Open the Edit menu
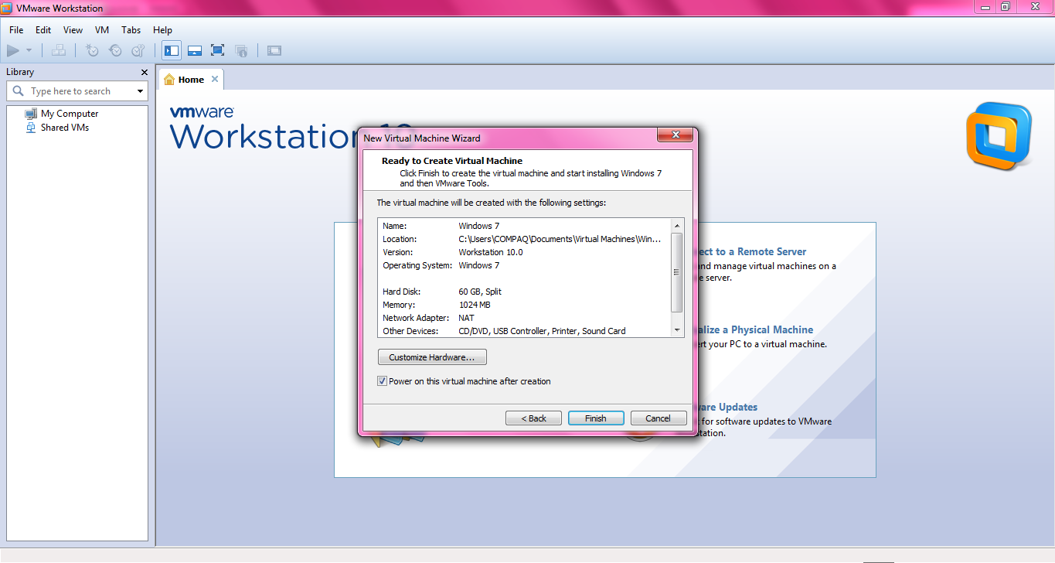The image size is (1055, 563). click(x=43, y=30)
